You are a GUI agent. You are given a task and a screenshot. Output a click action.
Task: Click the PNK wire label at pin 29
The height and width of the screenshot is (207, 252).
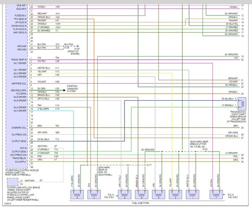point(236,157)
